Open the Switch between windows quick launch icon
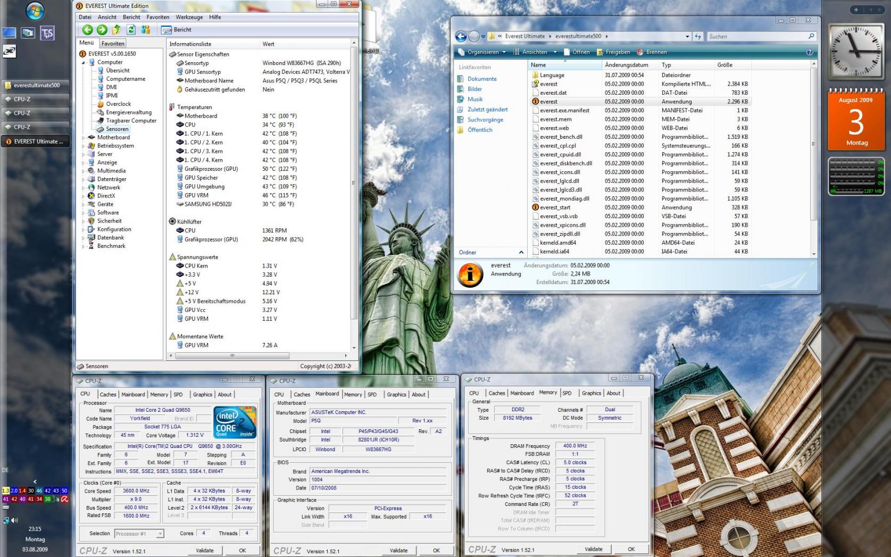 [28, 33]
